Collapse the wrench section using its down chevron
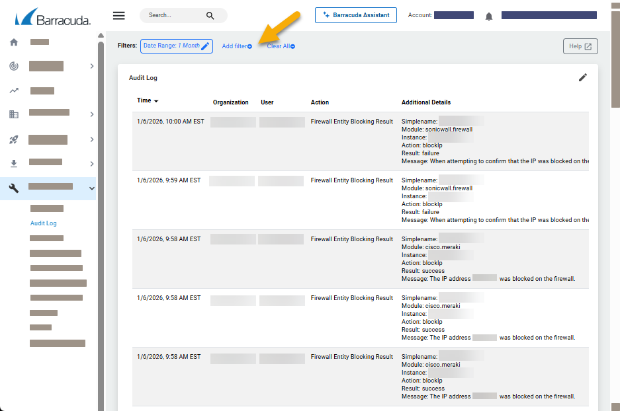Screen dimensions: 620x411 91,188
